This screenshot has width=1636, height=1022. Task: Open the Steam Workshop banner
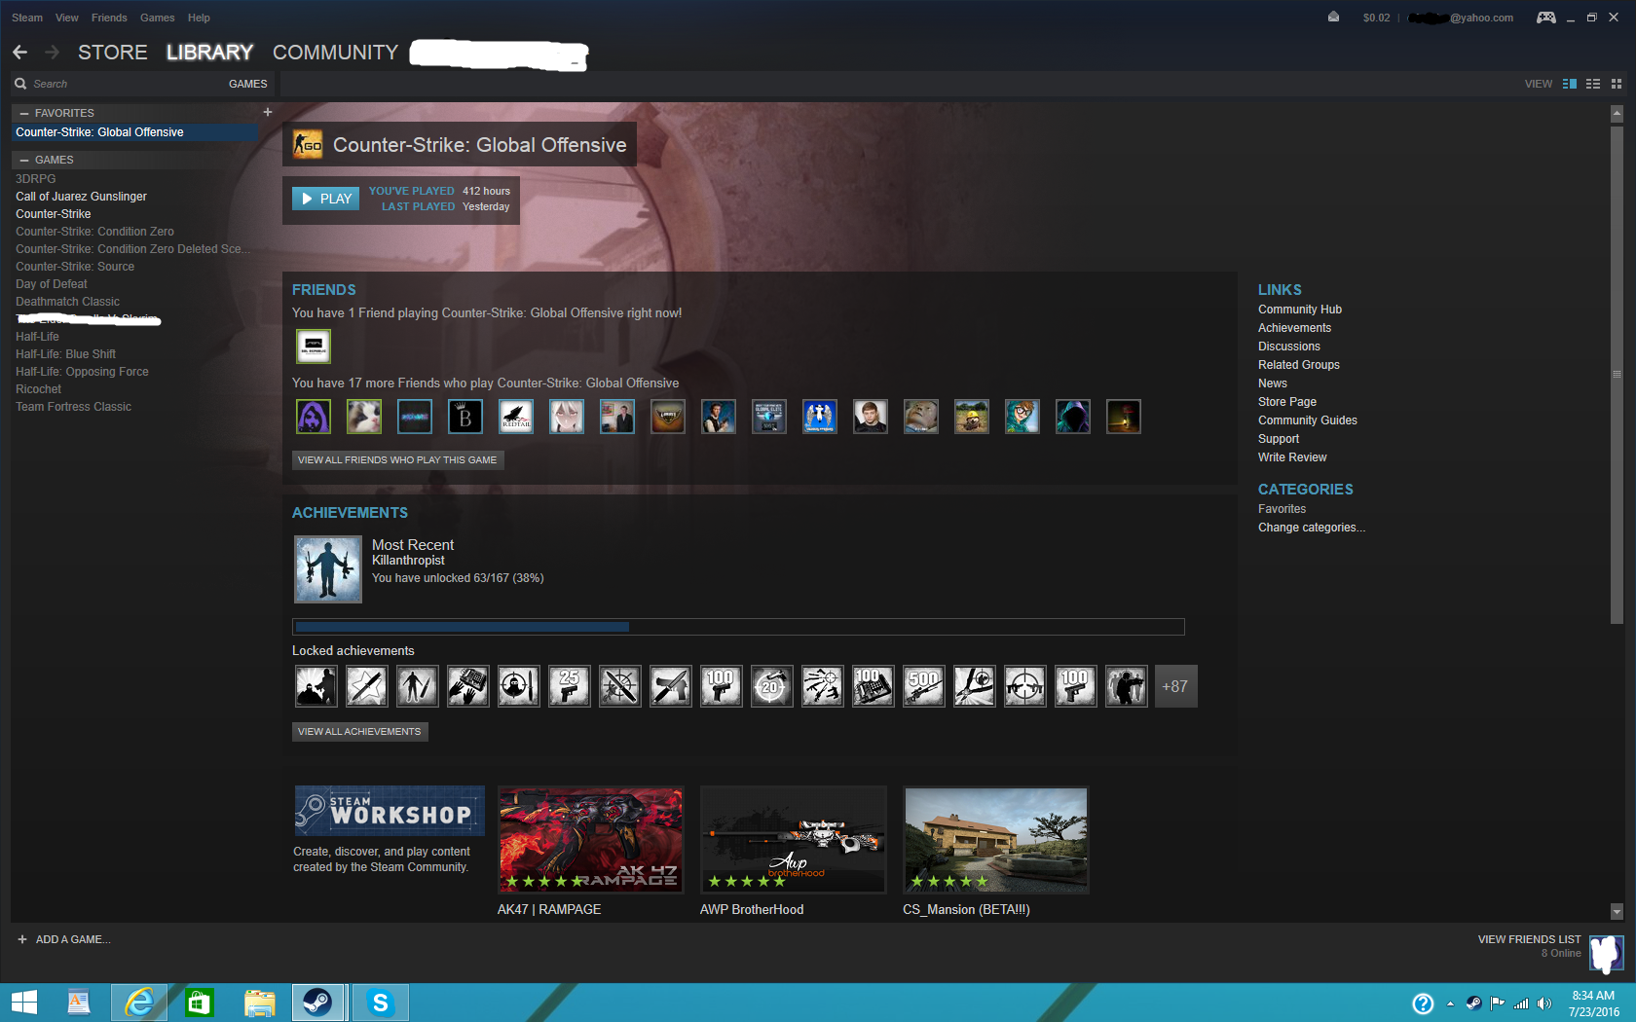(390, 811)
